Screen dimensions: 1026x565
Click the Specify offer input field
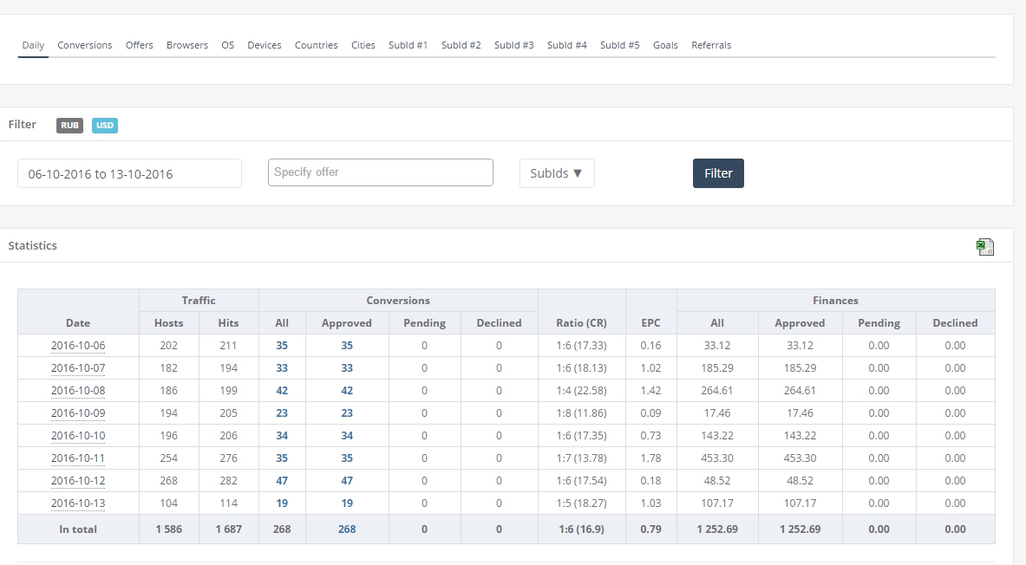pyautogui.click(x=381, y=172)
